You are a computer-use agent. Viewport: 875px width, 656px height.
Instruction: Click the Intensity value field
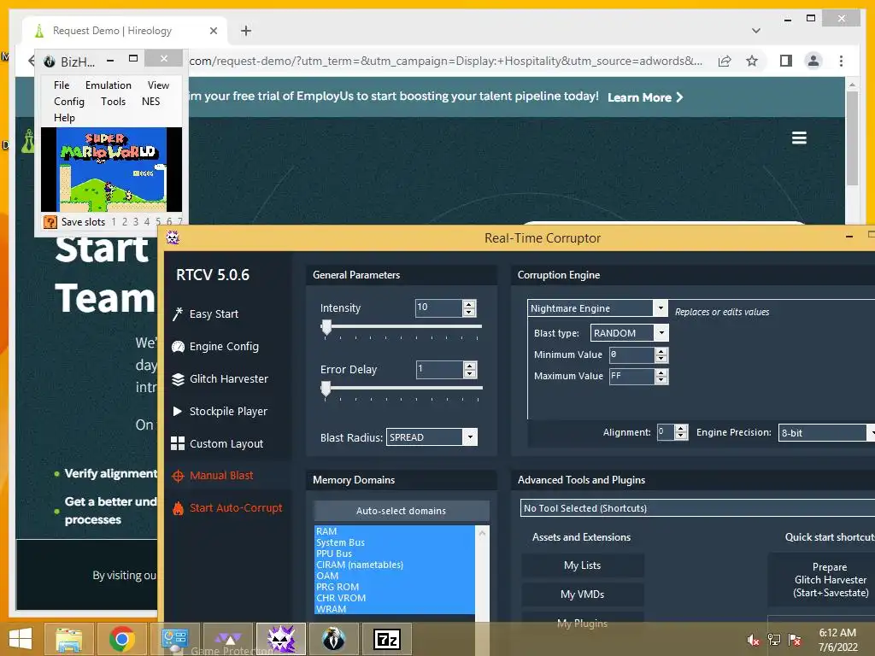tap(439, 307)
